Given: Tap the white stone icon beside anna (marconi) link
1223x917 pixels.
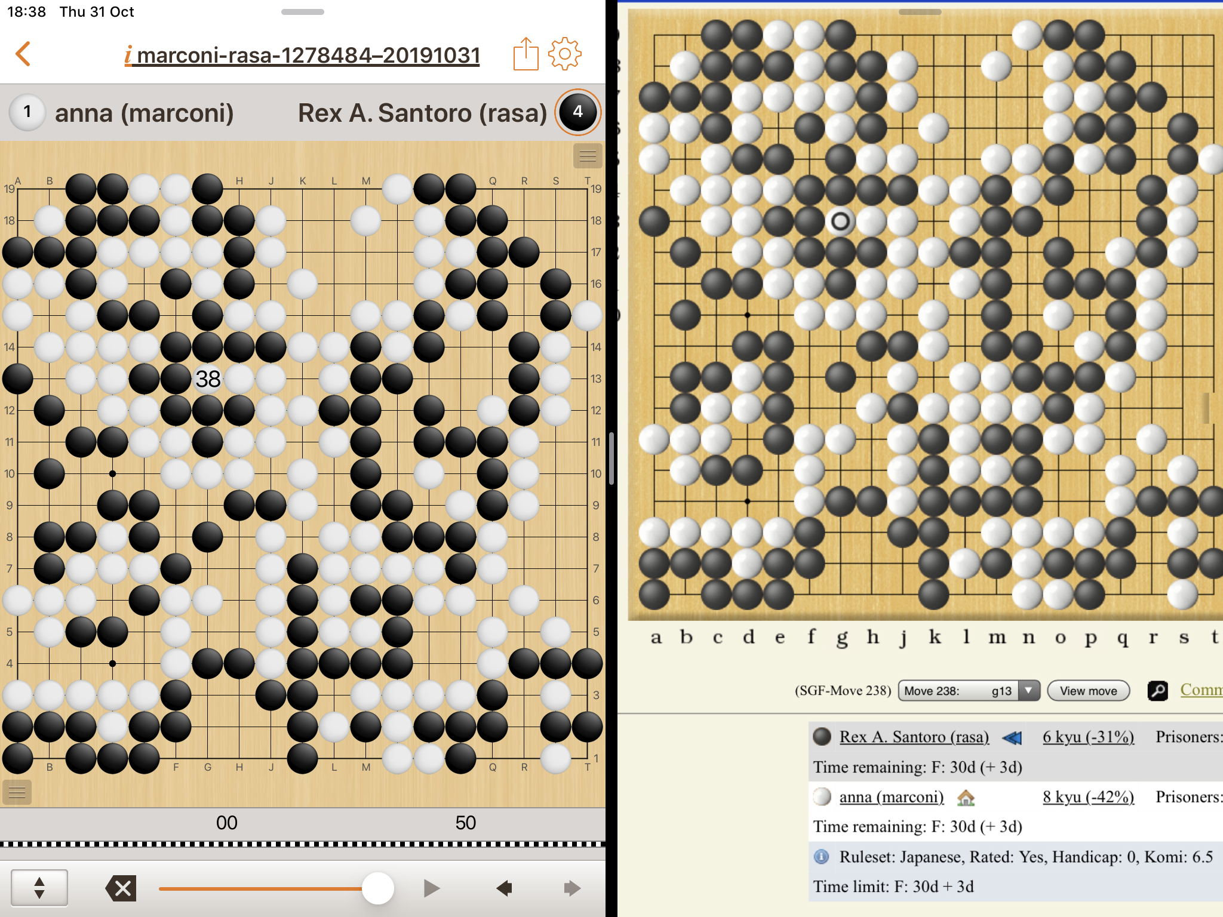Looking at the screenshot, I should point(822,797).
